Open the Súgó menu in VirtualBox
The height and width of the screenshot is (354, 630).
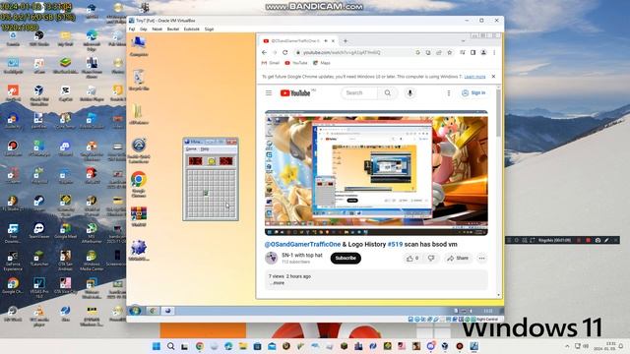(209, 29)
